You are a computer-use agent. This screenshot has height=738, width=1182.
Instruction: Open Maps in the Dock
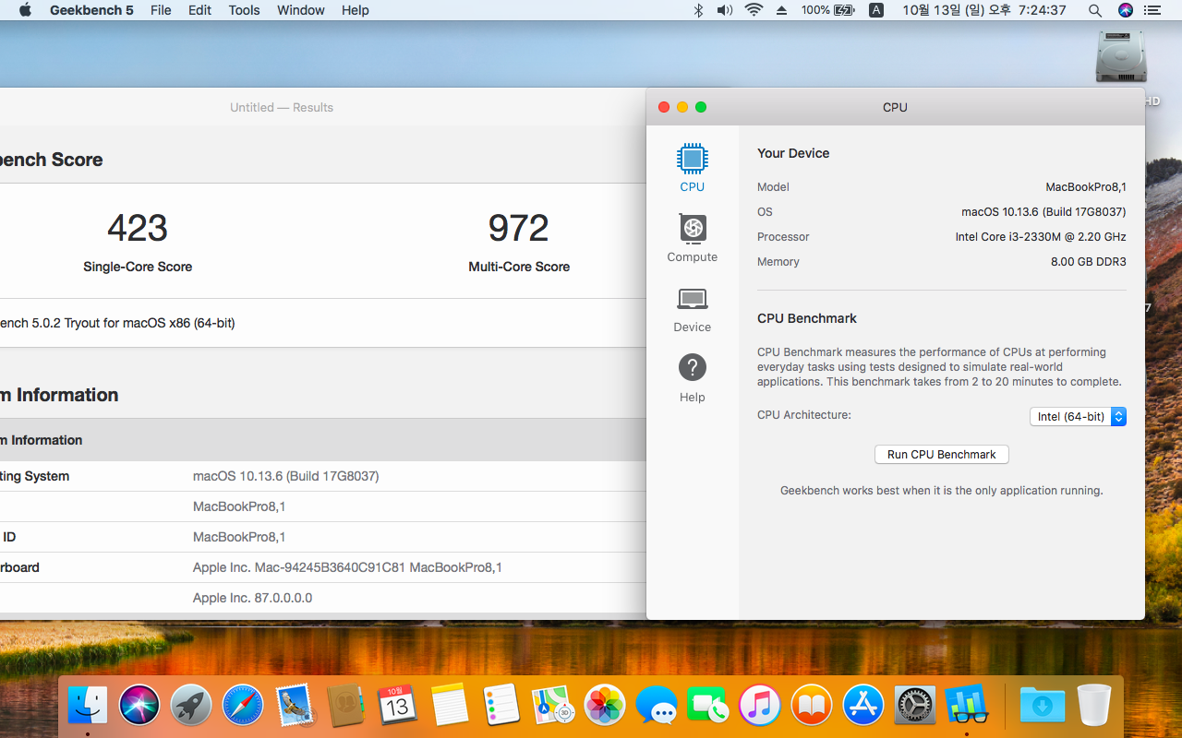coord(553,707)
